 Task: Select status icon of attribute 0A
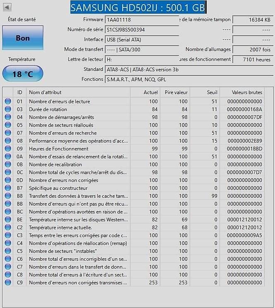8,157
